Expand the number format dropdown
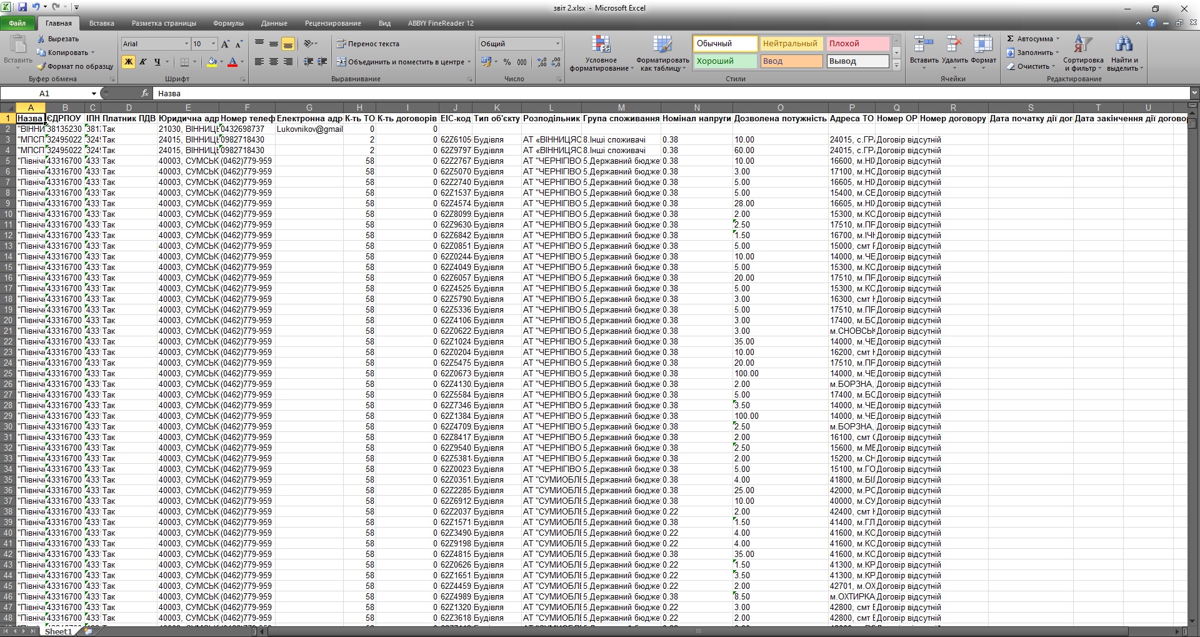 (x=557, y=44)
